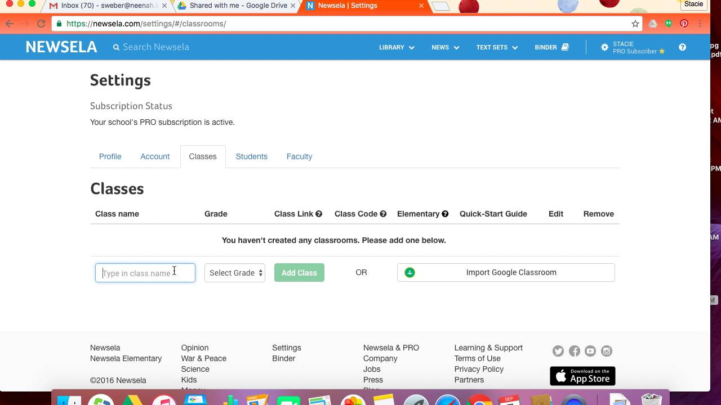Open Learning & Support footer link
721x405 pixels.
[488, 348]
